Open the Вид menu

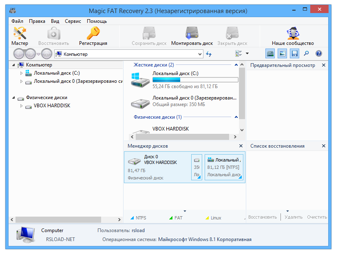55,21
